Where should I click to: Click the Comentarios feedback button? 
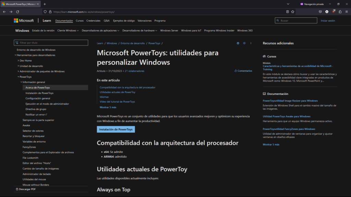point(243,71)
